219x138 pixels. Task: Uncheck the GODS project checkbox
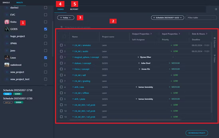[x=45, y=29]
